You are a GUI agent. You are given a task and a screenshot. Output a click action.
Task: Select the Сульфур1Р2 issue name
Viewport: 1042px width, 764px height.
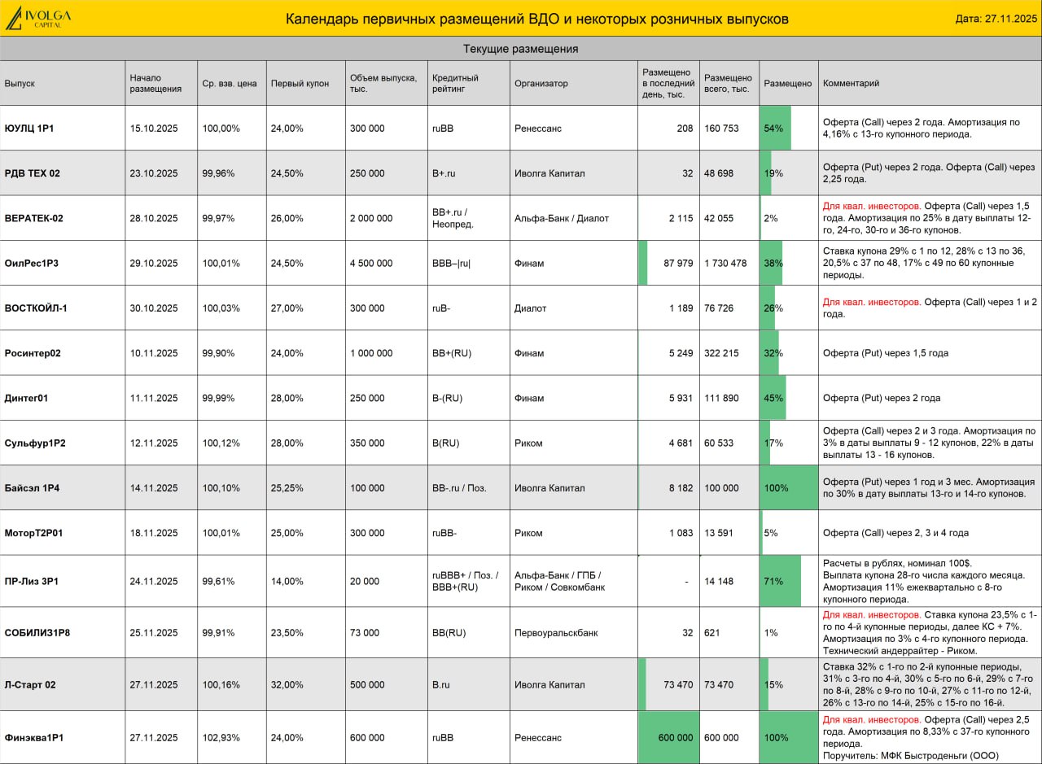point(34,443)
